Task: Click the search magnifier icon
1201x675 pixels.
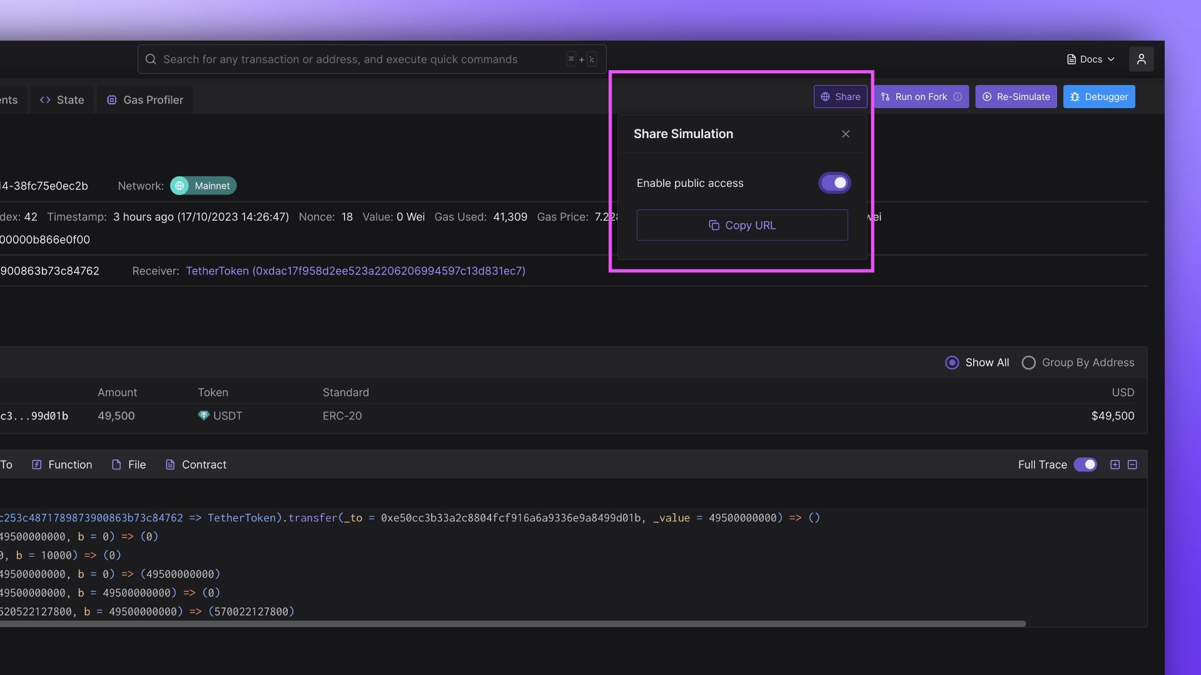Action: 151,59
